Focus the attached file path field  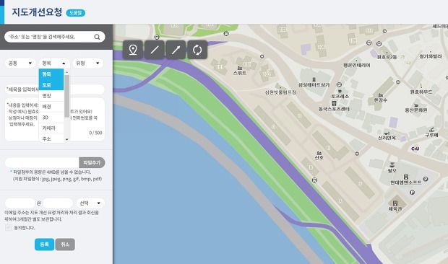(42, 162)
